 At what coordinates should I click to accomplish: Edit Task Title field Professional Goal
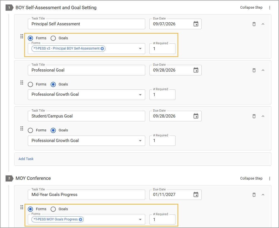coord(87,70)
